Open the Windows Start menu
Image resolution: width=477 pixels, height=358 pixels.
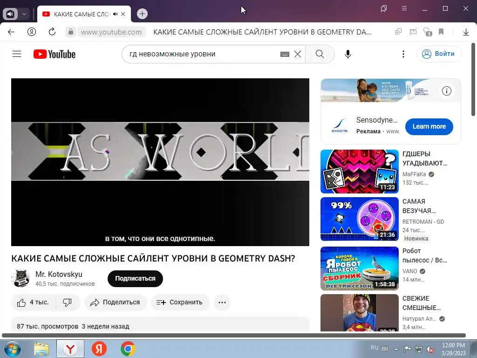click(x=12, y=349)
